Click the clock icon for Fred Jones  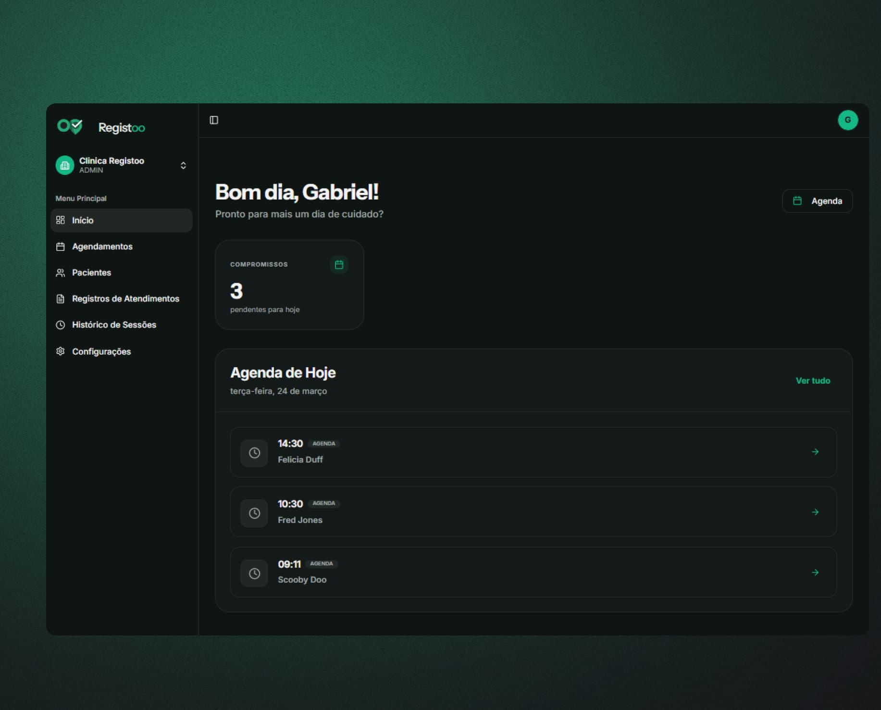coord(254,513)
